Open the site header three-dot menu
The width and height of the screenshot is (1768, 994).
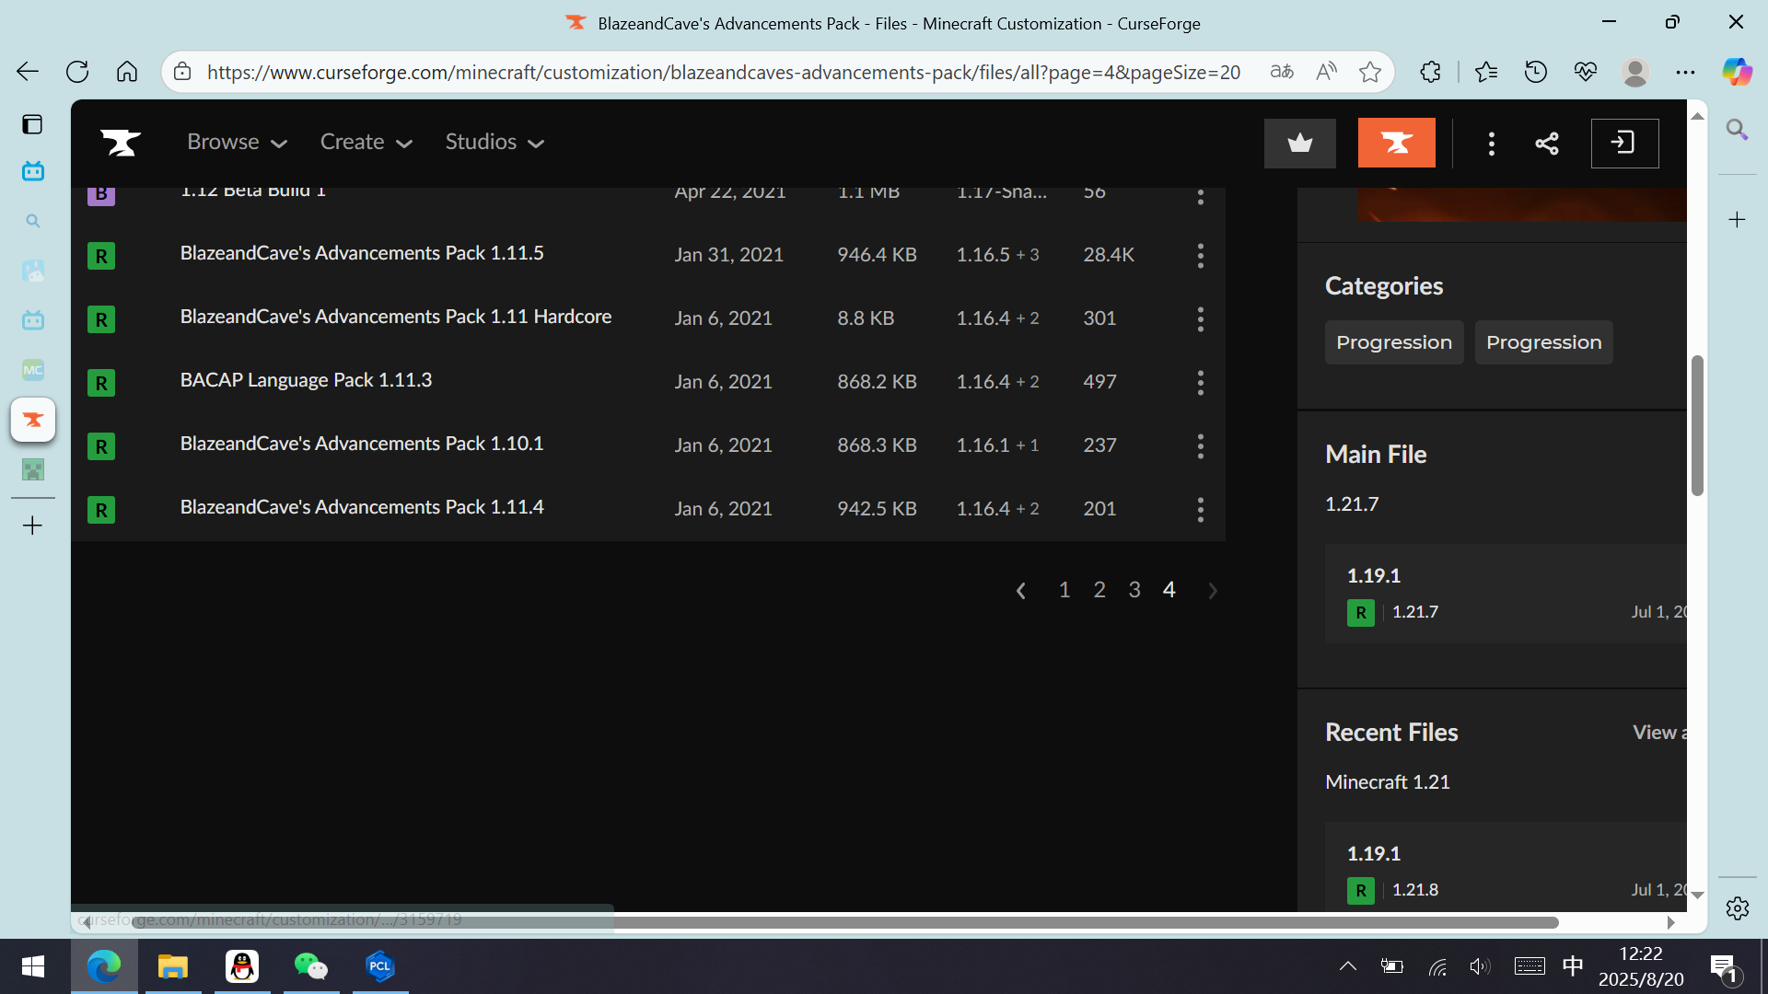coord(1491,143)
